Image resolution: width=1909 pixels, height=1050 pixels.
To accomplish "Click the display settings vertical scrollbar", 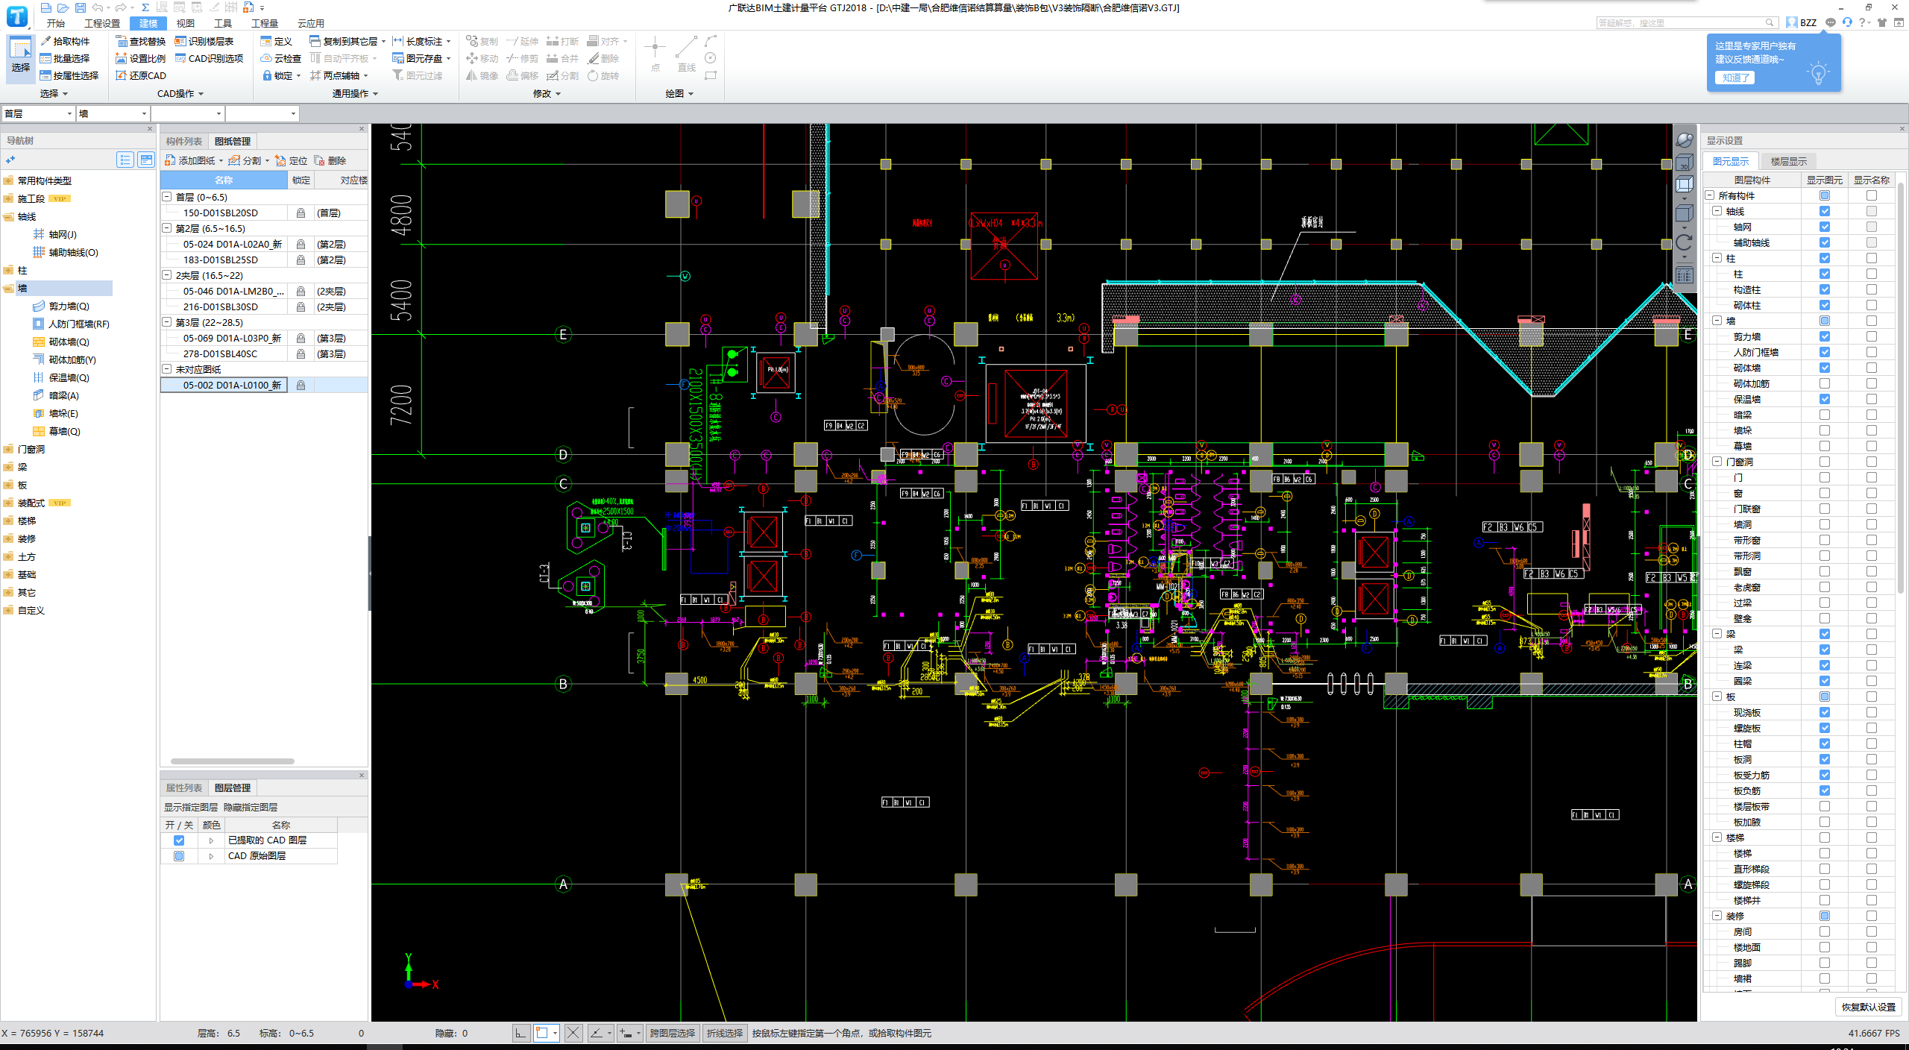I will coord(1901,388).
